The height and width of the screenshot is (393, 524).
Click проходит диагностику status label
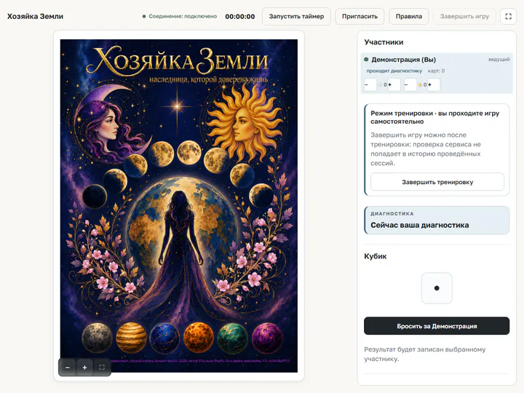[x=394, y=71]
